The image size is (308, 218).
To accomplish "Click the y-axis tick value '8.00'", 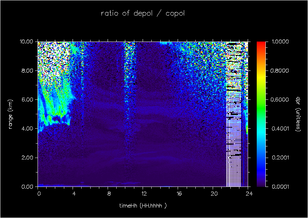I will point(27,70).
